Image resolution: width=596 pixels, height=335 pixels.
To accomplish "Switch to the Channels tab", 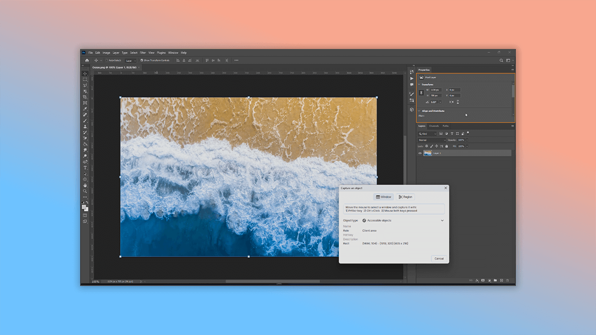I will click(435, 126).
